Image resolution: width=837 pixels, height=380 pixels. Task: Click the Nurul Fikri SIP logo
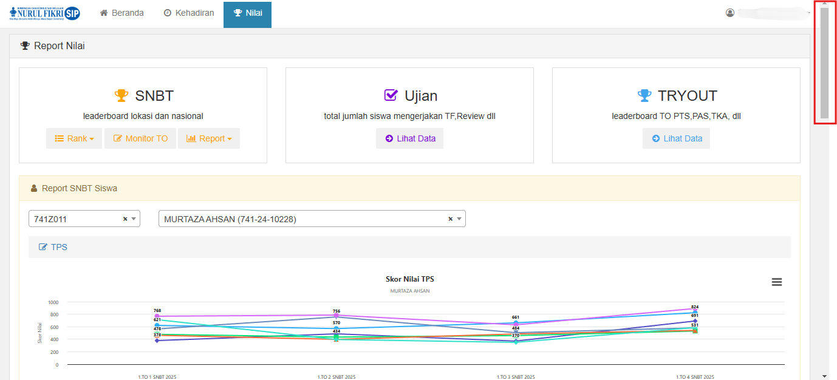tap(45, 13)
